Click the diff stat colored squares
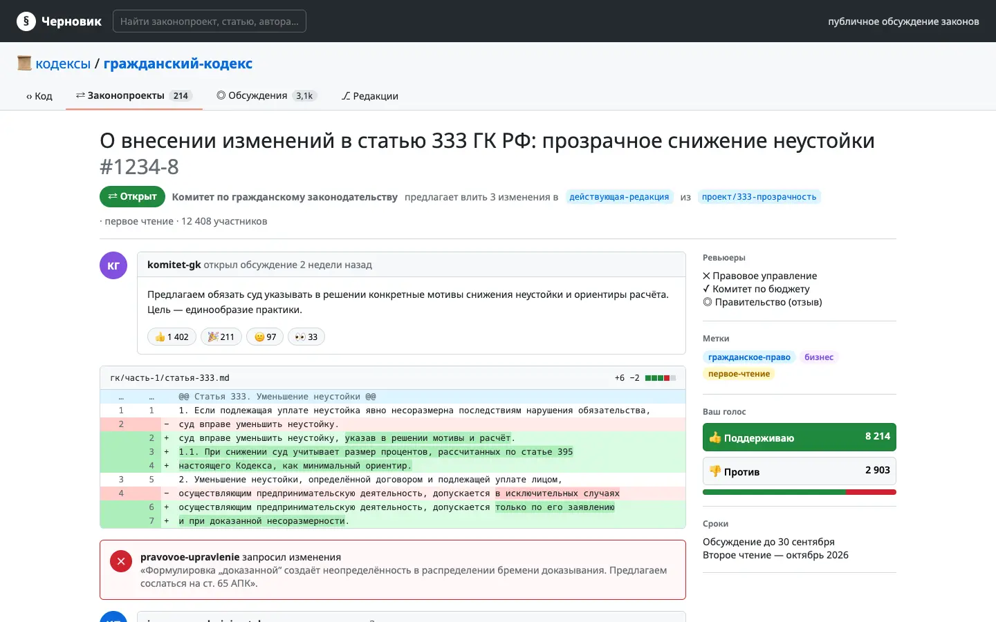This screenshot has height=622, width=996. pyautogui.click(x=661, y=378)
